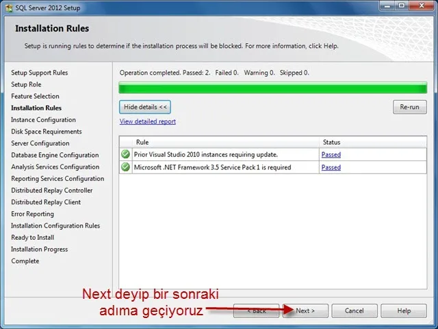This screenshot has height=329, width=438.
Task: Open Passed status for .NET Framework 3.5 rule
Action: 331,167
